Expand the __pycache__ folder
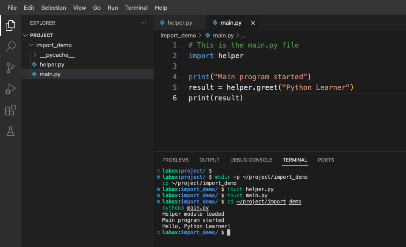This screenshot has width=406, height=247. pos(57,55)
